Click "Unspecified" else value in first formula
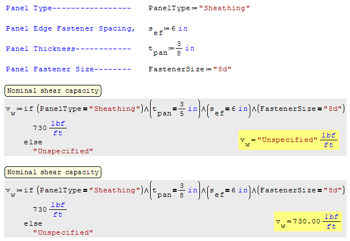Image resolution: width=350 pixels, height=241 pixels. click(x=63, y=151)
